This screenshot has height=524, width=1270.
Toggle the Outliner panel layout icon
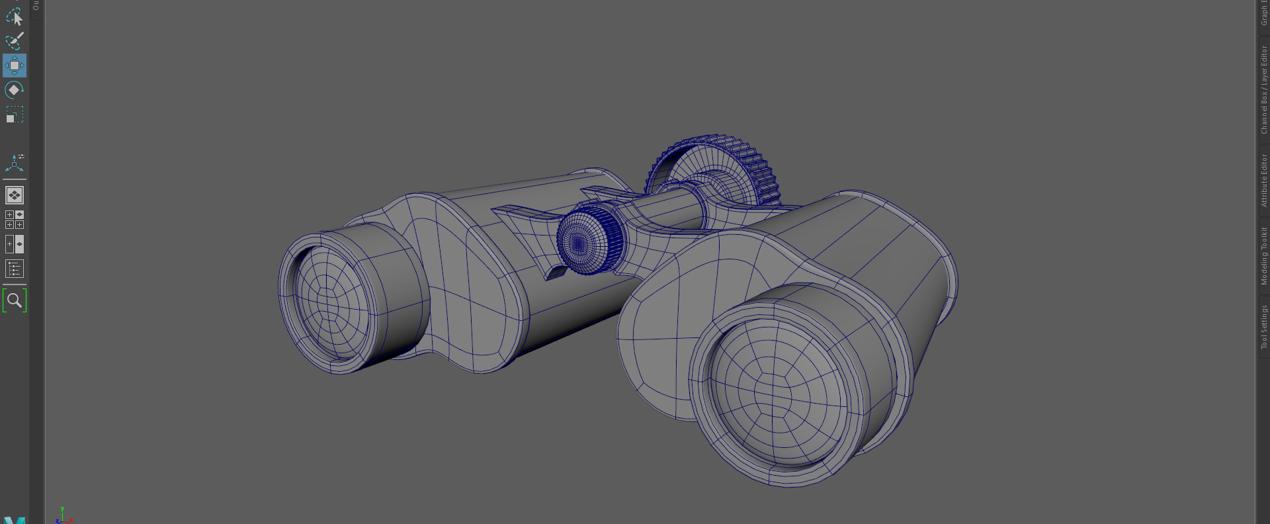coord(15,269)
